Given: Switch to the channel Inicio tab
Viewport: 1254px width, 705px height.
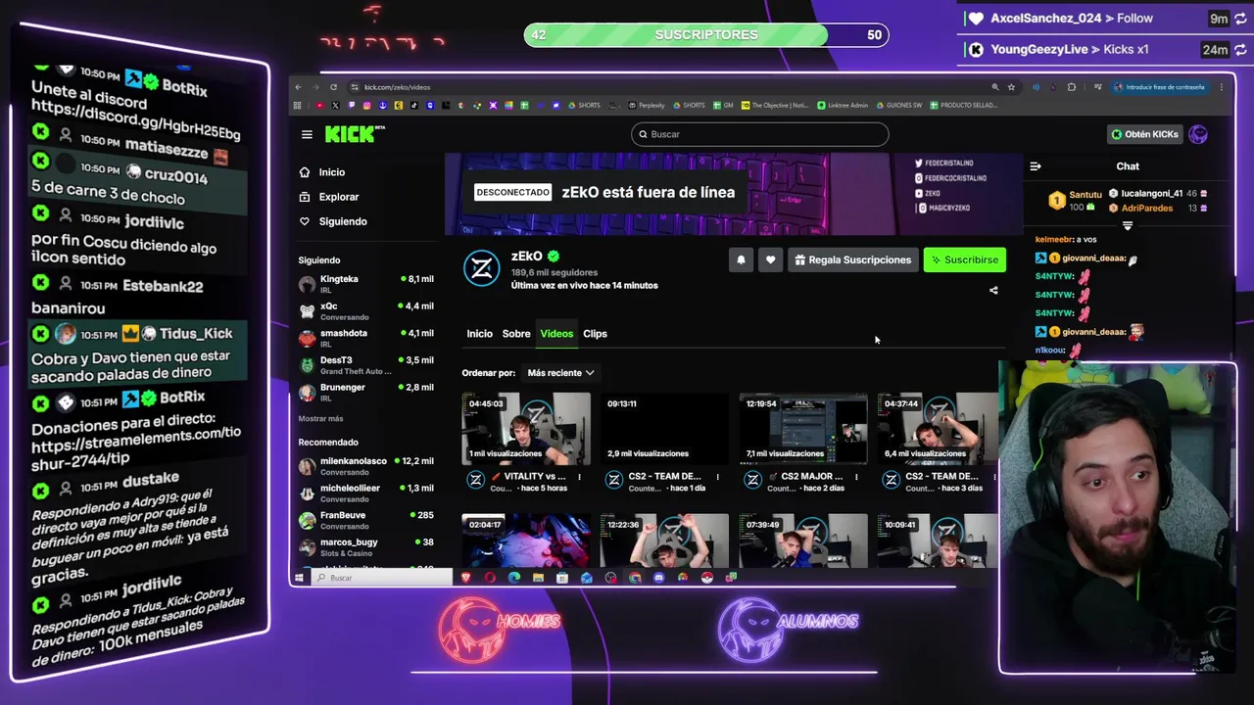Looking at the screenshot, I should [479, 334].
